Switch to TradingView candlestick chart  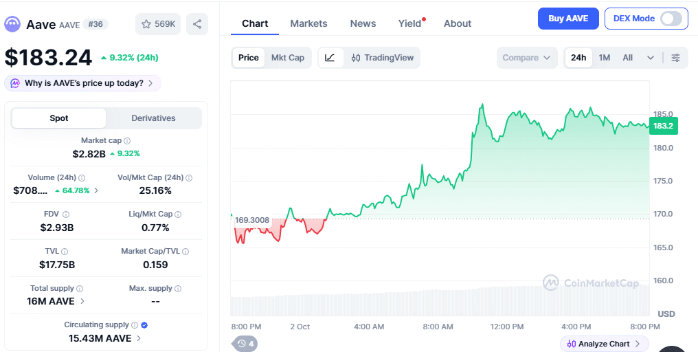pyautogui.click(x=383, y=58)
